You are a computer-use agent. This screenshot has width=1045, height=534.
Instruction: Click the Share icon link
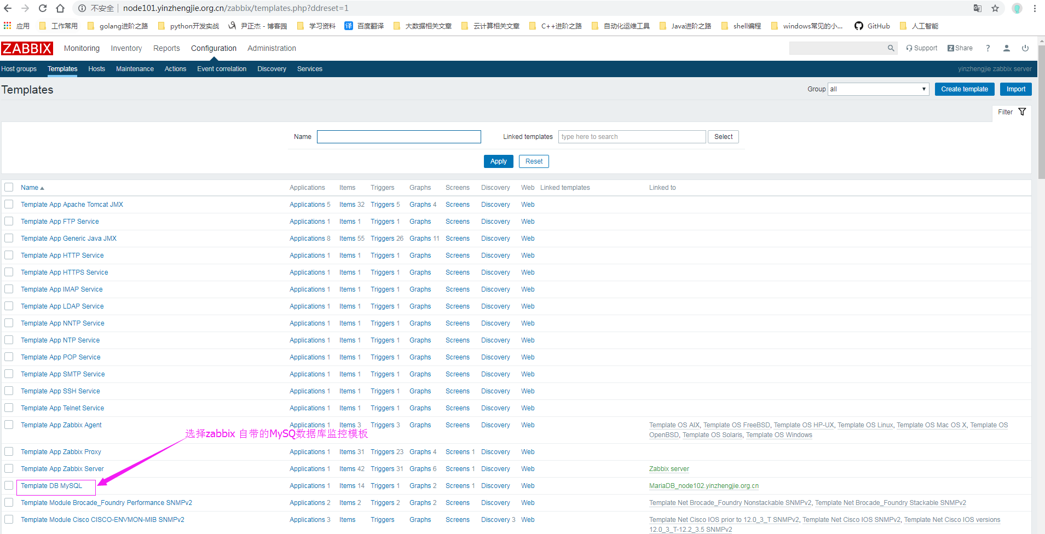point(960,48)
